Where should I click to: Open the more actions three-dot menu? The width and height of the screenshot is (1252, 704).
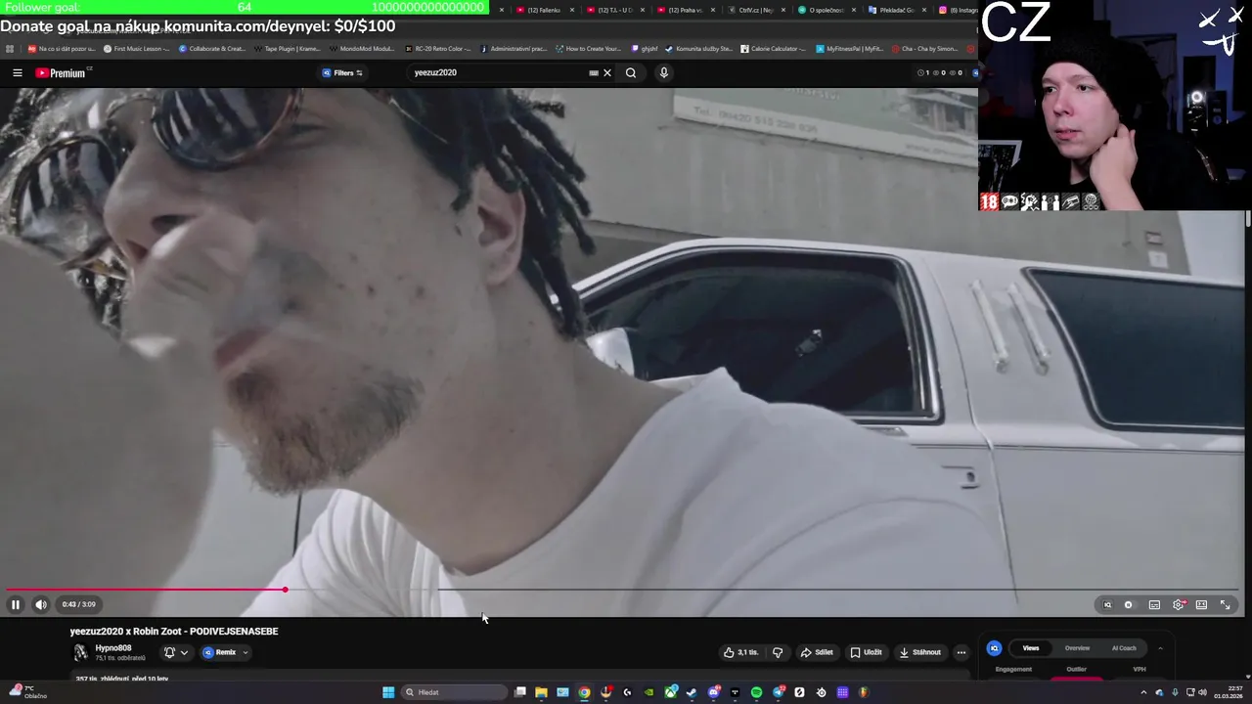pos(961,652)
